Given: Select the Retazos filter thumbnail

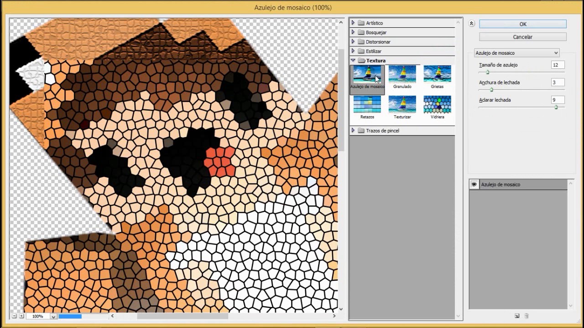Looking at the screenshot, I should (367, 108).
